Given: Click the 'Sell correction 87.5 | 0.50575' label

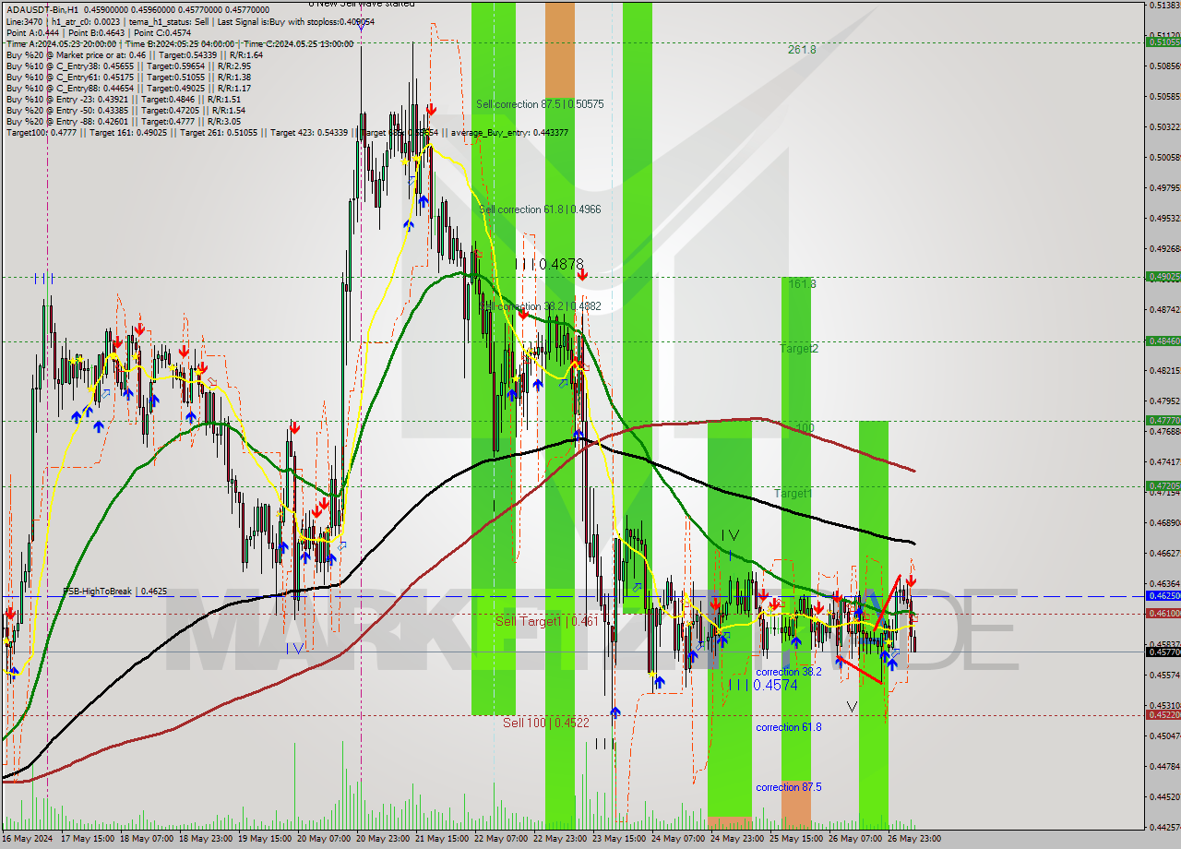Looking at the screenshot, I should tap(540, 104).
